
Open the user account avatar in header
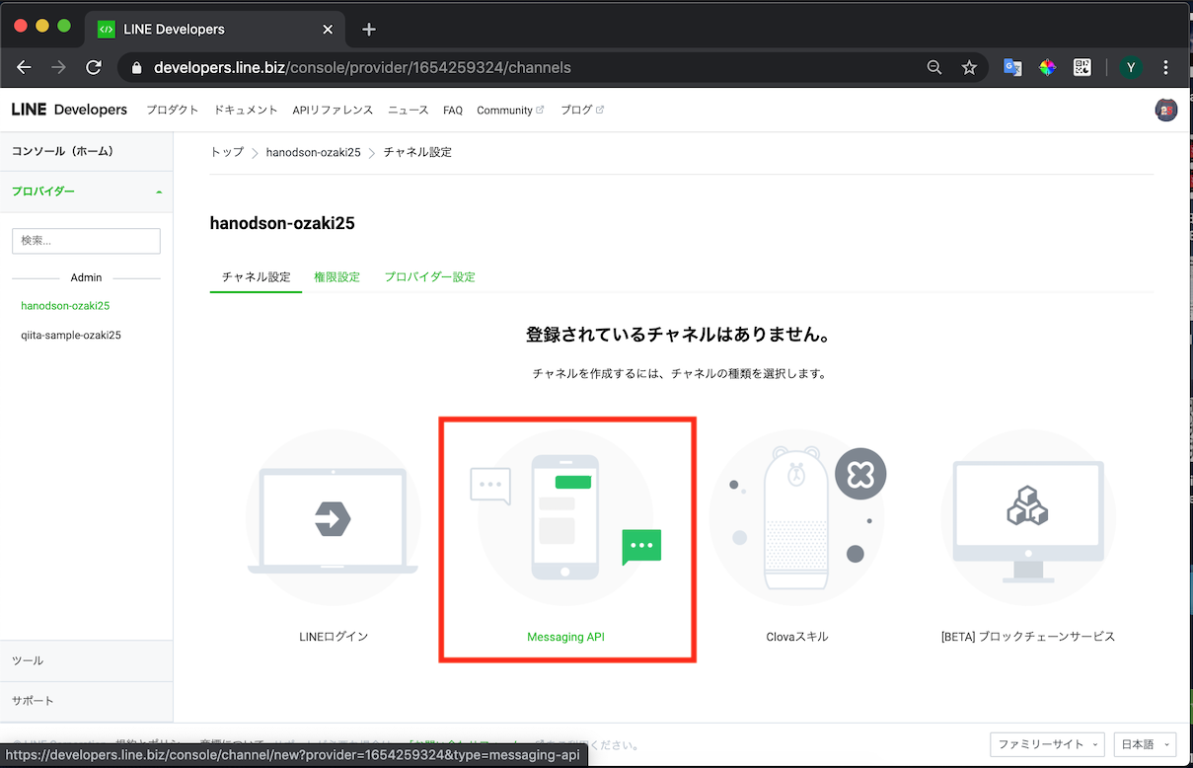click(1166, 111)
